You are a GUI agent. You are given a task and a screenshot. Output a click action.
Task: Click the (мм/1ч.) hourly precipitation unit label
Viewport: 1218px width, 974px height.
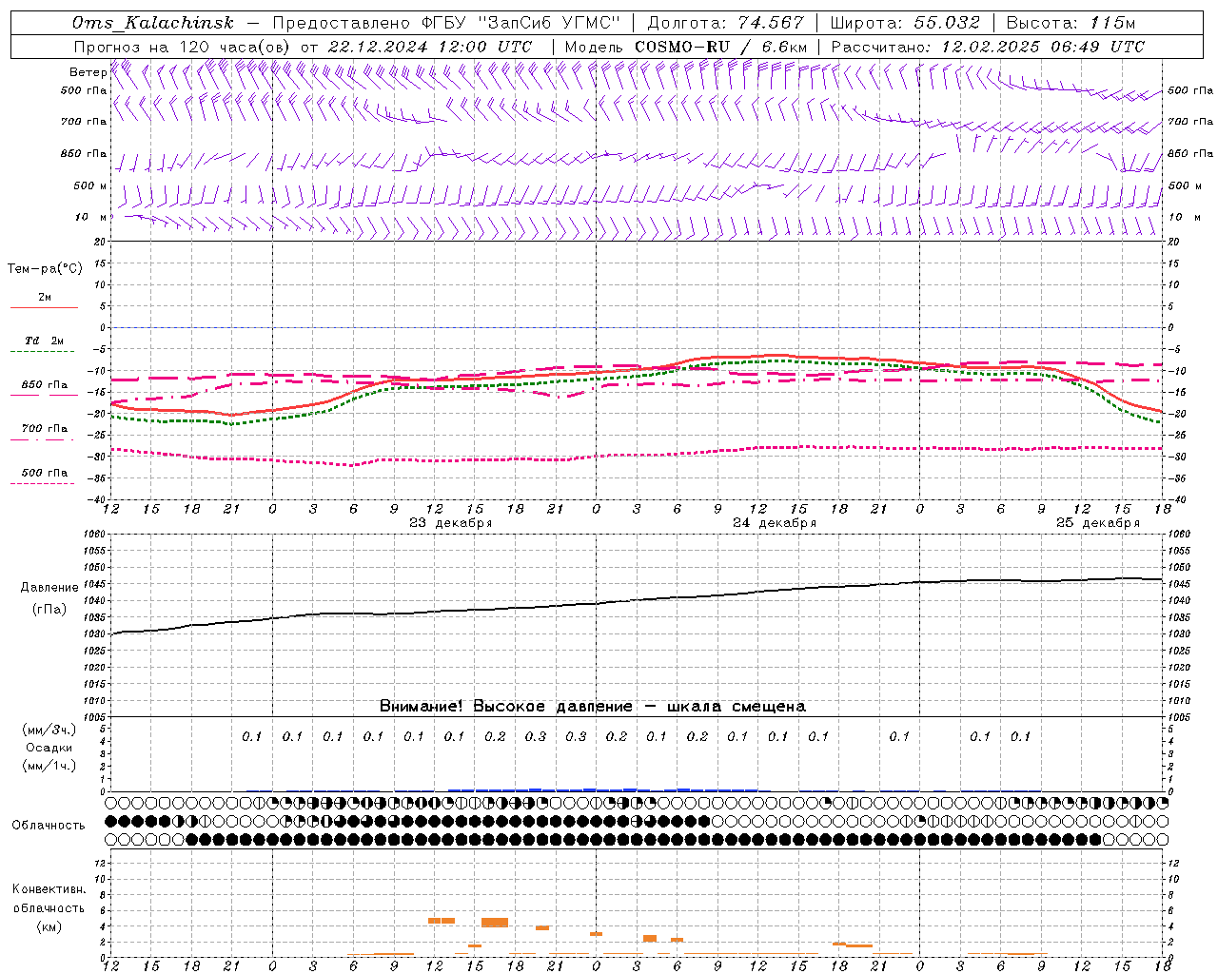pyautogui.click(x=49, y=766)
